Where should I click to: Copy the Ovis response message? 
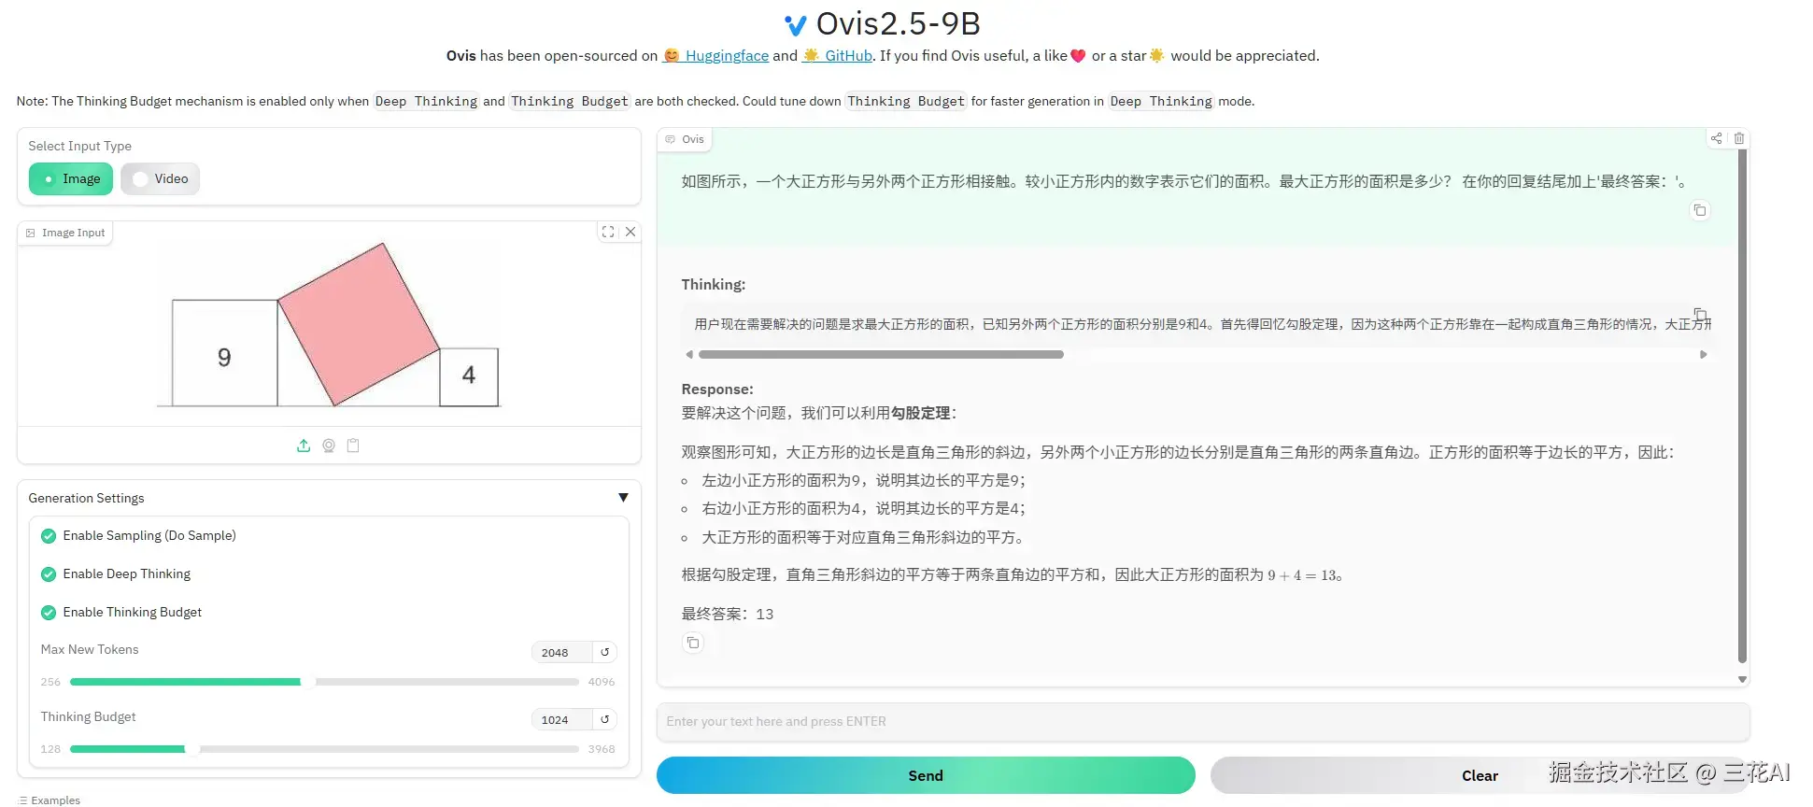click(693, 643)
